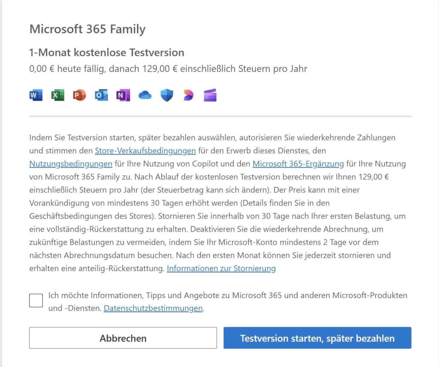Screen dimensions: 439x367
Task: Open Informationen zur Stornierung
Action: tap(221, 269)
